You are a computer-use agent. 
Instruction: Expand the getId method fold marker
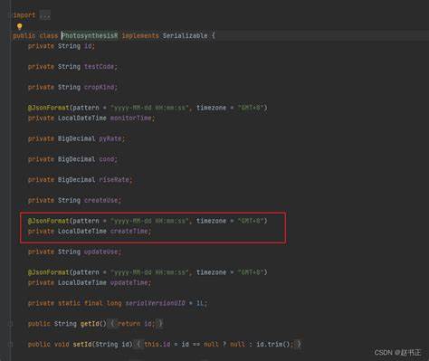pyautogui.click(x=11, y=324)
